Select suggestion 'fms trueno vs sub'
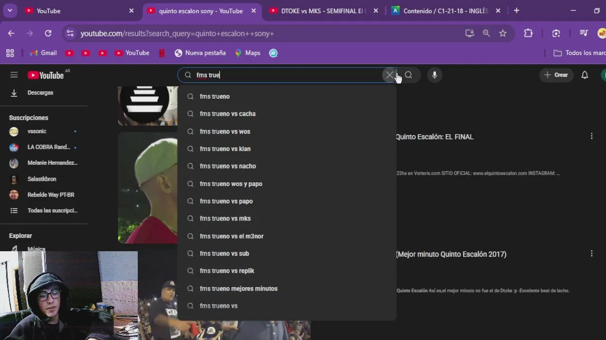This screenshot has height=340, width=606. click(x=286, y=254)
